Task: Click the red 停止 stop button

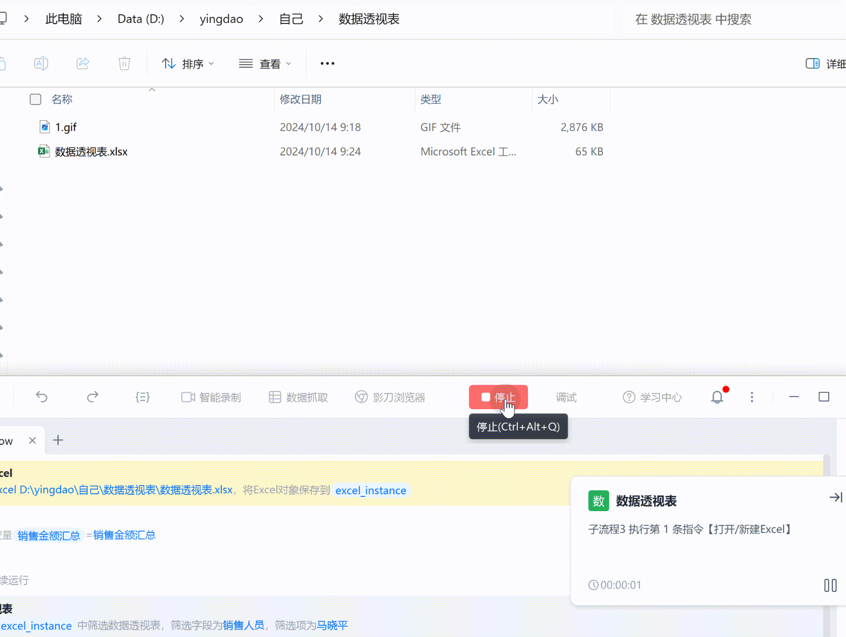Action: tap(498, 397)
